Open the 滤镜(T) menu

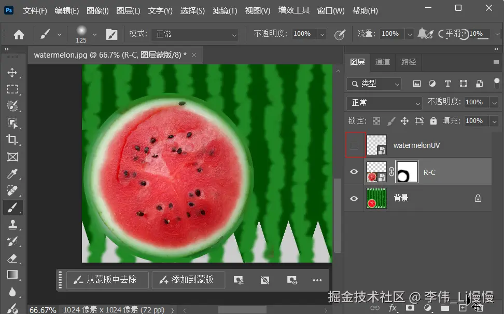pyautogui.click(x=225, y=11)
